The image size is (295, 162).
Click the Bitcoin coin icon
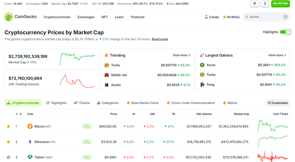pos(30,126)
